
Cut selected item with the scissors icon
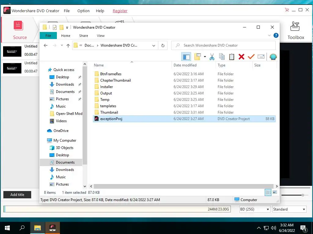click(212, 57)
